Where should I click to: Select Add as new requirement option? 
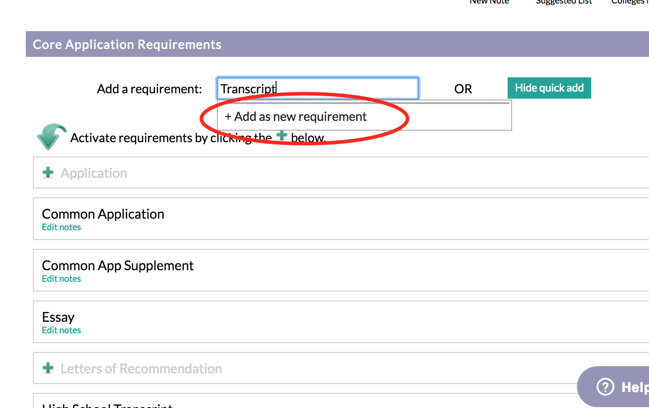[296, 116]
